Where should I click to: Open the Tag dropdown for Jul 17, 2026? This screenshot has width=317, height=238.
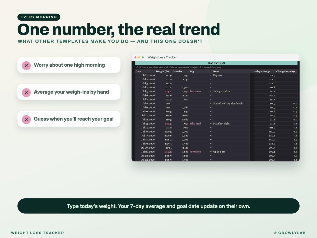pyautogui.click(x=211, y=136)
